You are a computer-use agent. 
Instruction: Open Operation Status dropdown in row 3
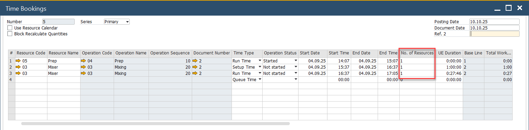296,73
